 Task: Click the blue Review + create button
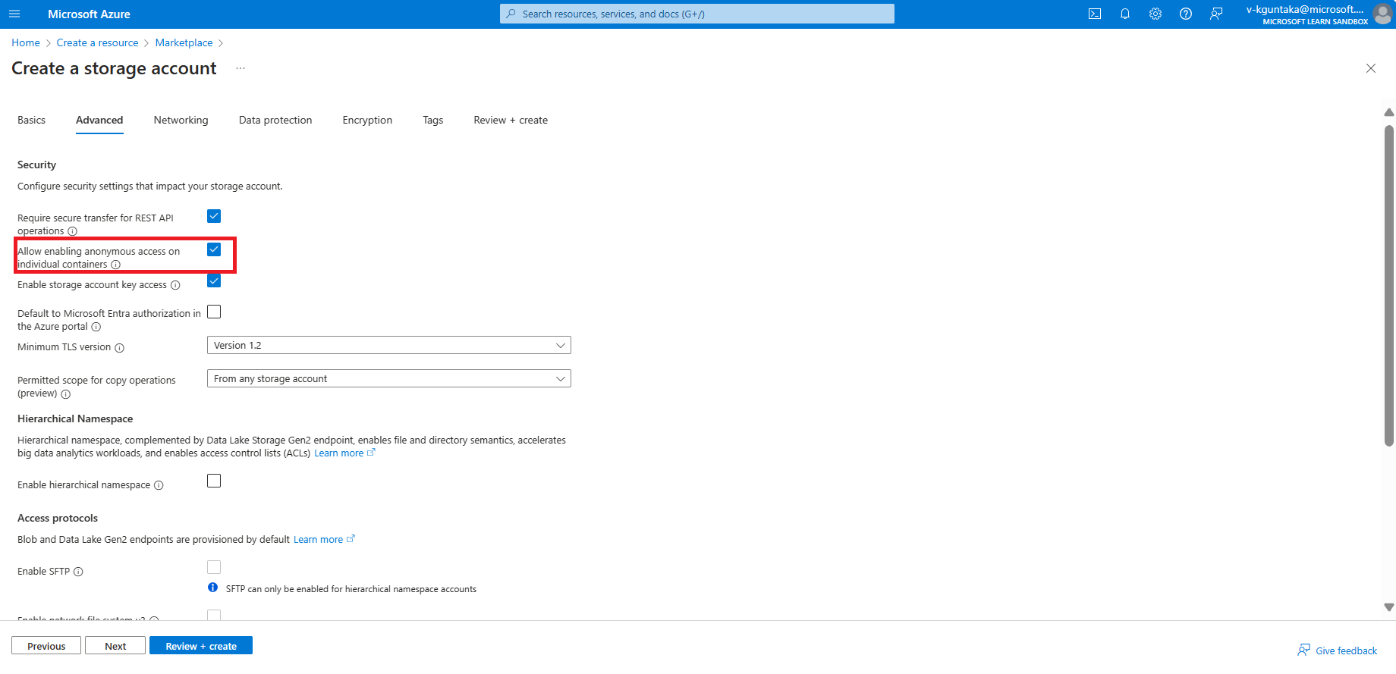tap(201, 646)
